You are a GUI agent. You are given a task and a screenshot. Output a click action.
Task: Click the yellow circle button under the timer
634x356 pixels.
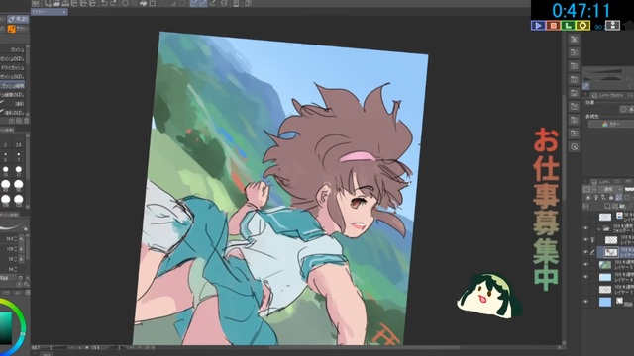tap(583, 26)
